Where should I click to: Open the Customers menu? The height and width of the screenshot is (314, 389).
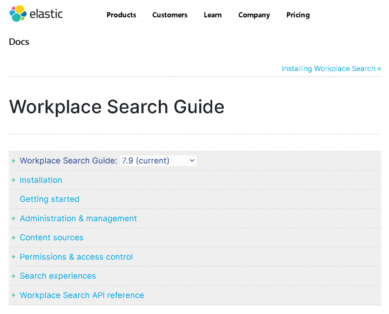coord(170,15)
